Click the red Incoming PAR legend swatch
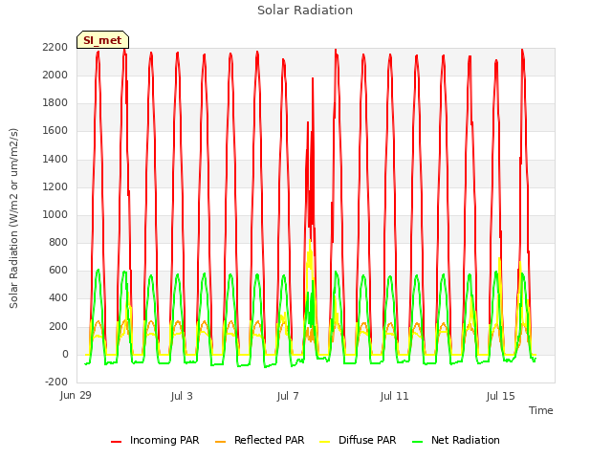The width and height of the screenshot is (612, 459). point(116,442)
